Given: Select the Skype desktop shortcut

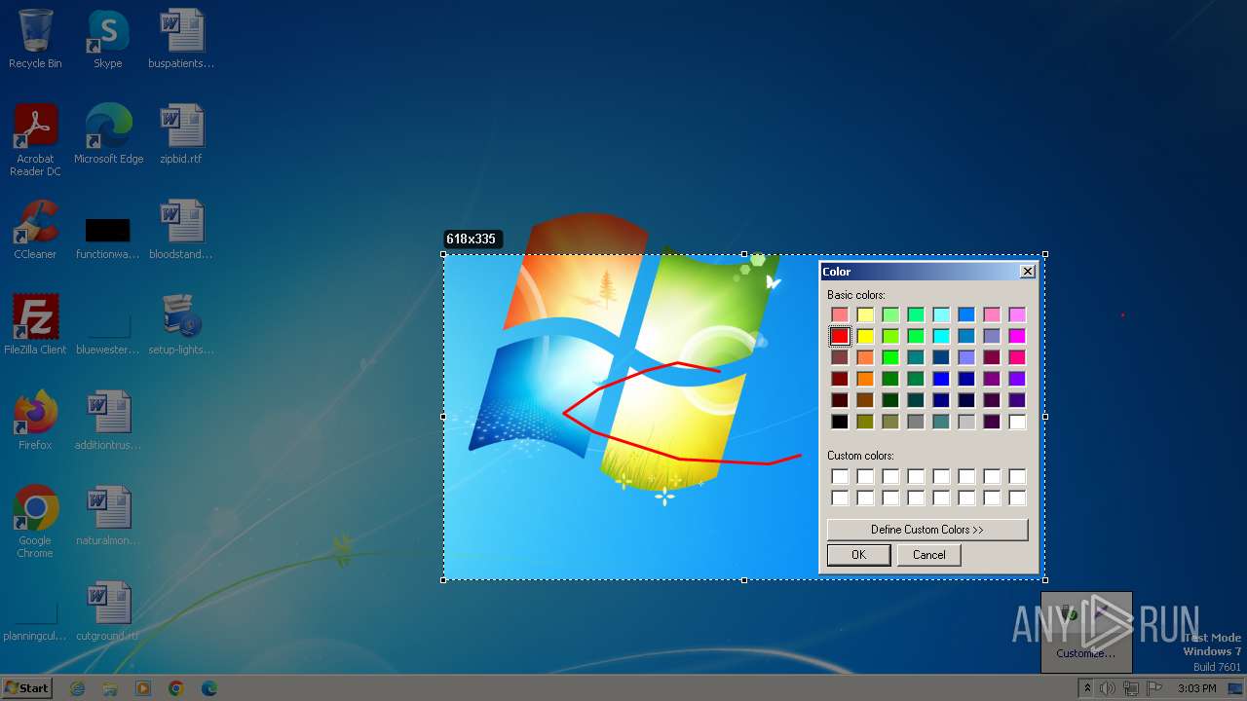Looking at the screenshot, I should (x=107, y=39).
